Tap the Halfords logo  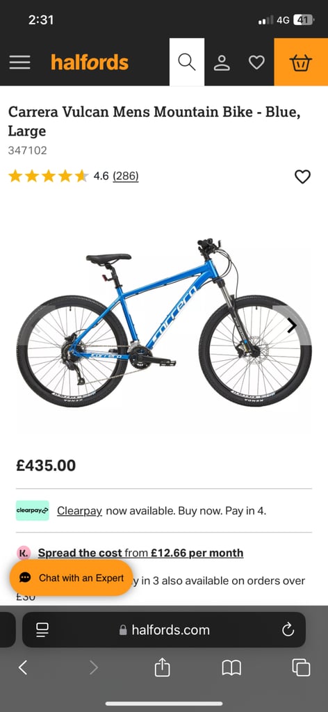[90, 62]
